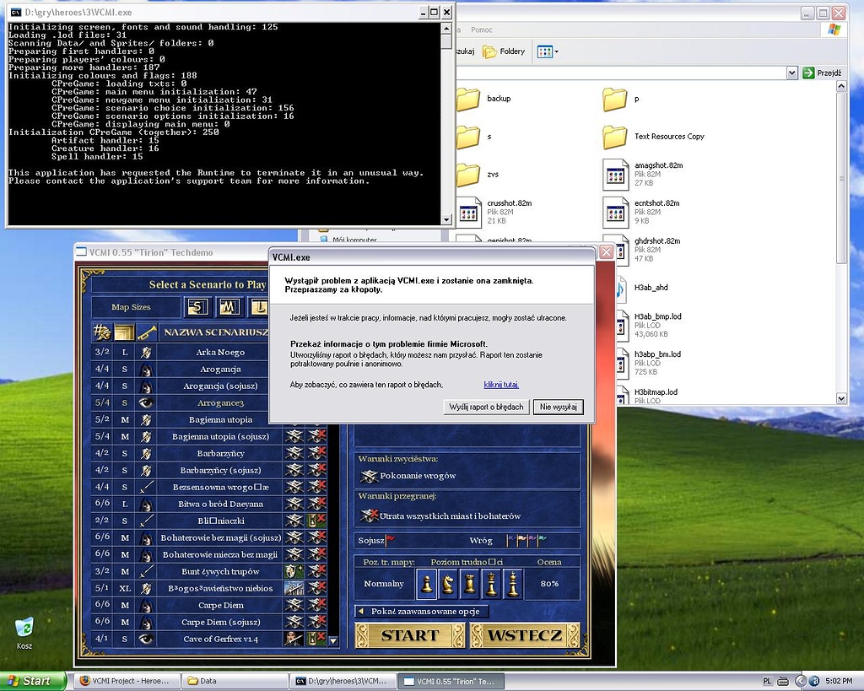Choose king difficulty level
Image resolution: width=864 pixels, height=691 pixels.
pyautogui.click(x=512, y=583)
